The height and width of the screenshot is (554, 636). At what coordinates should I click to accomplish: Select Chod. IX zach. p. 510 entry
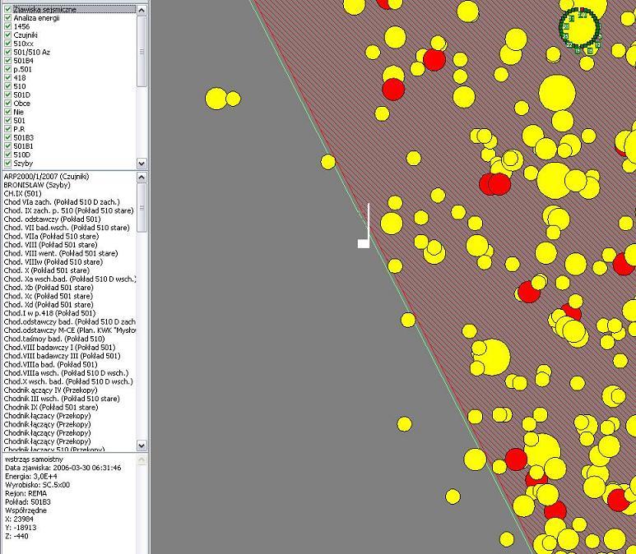pos(68,210)
